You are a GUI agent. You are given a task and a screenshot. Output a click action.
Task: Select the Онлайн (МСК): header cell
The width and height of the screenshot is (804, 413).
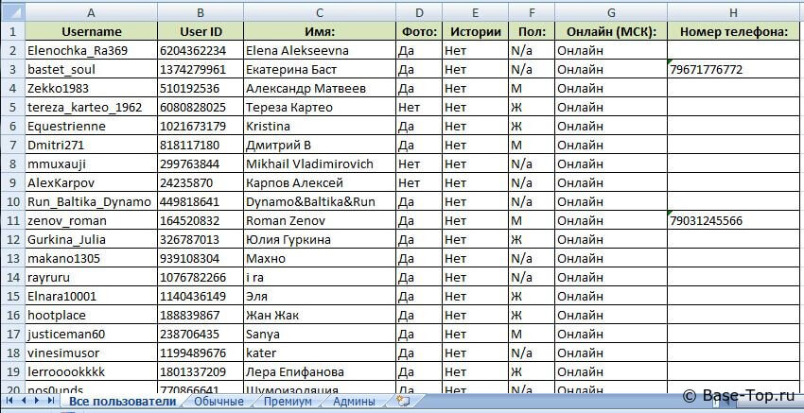(x=610, y=31)
